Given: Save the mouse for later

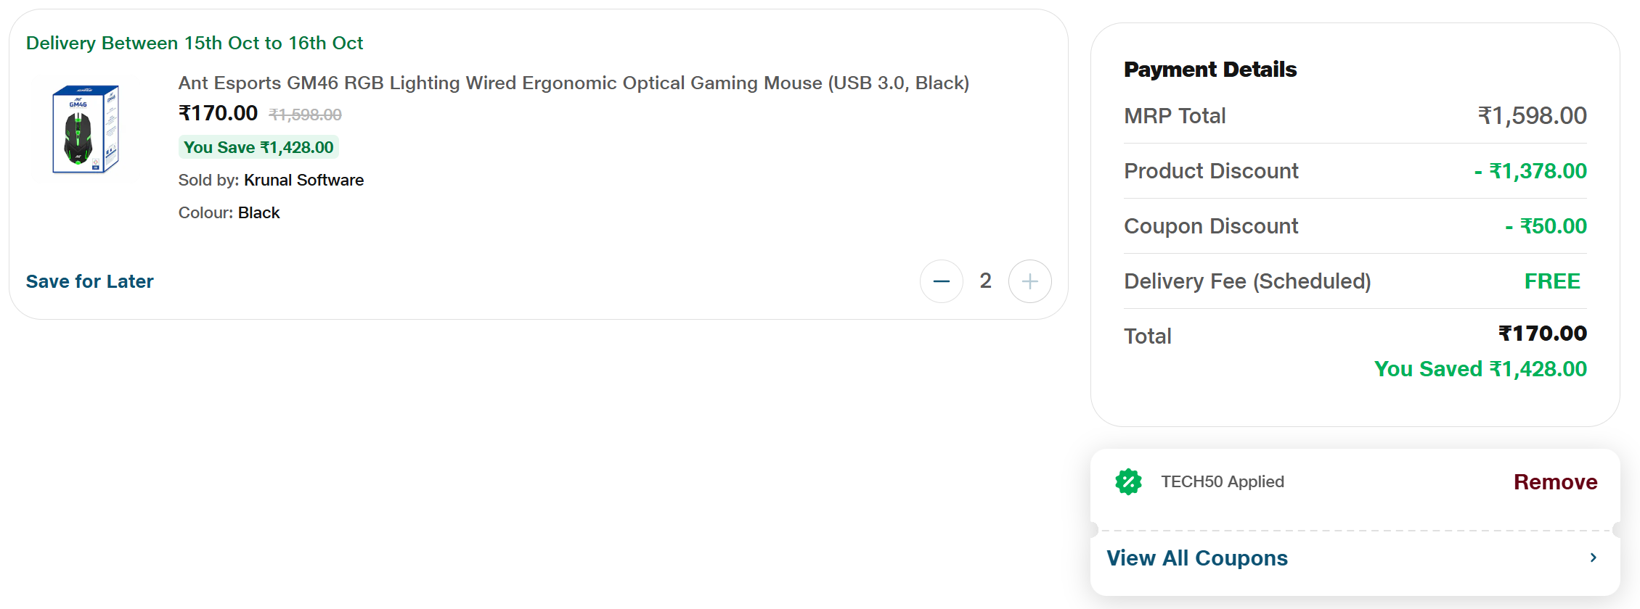Looking at the screenshot, I should 90,281.
